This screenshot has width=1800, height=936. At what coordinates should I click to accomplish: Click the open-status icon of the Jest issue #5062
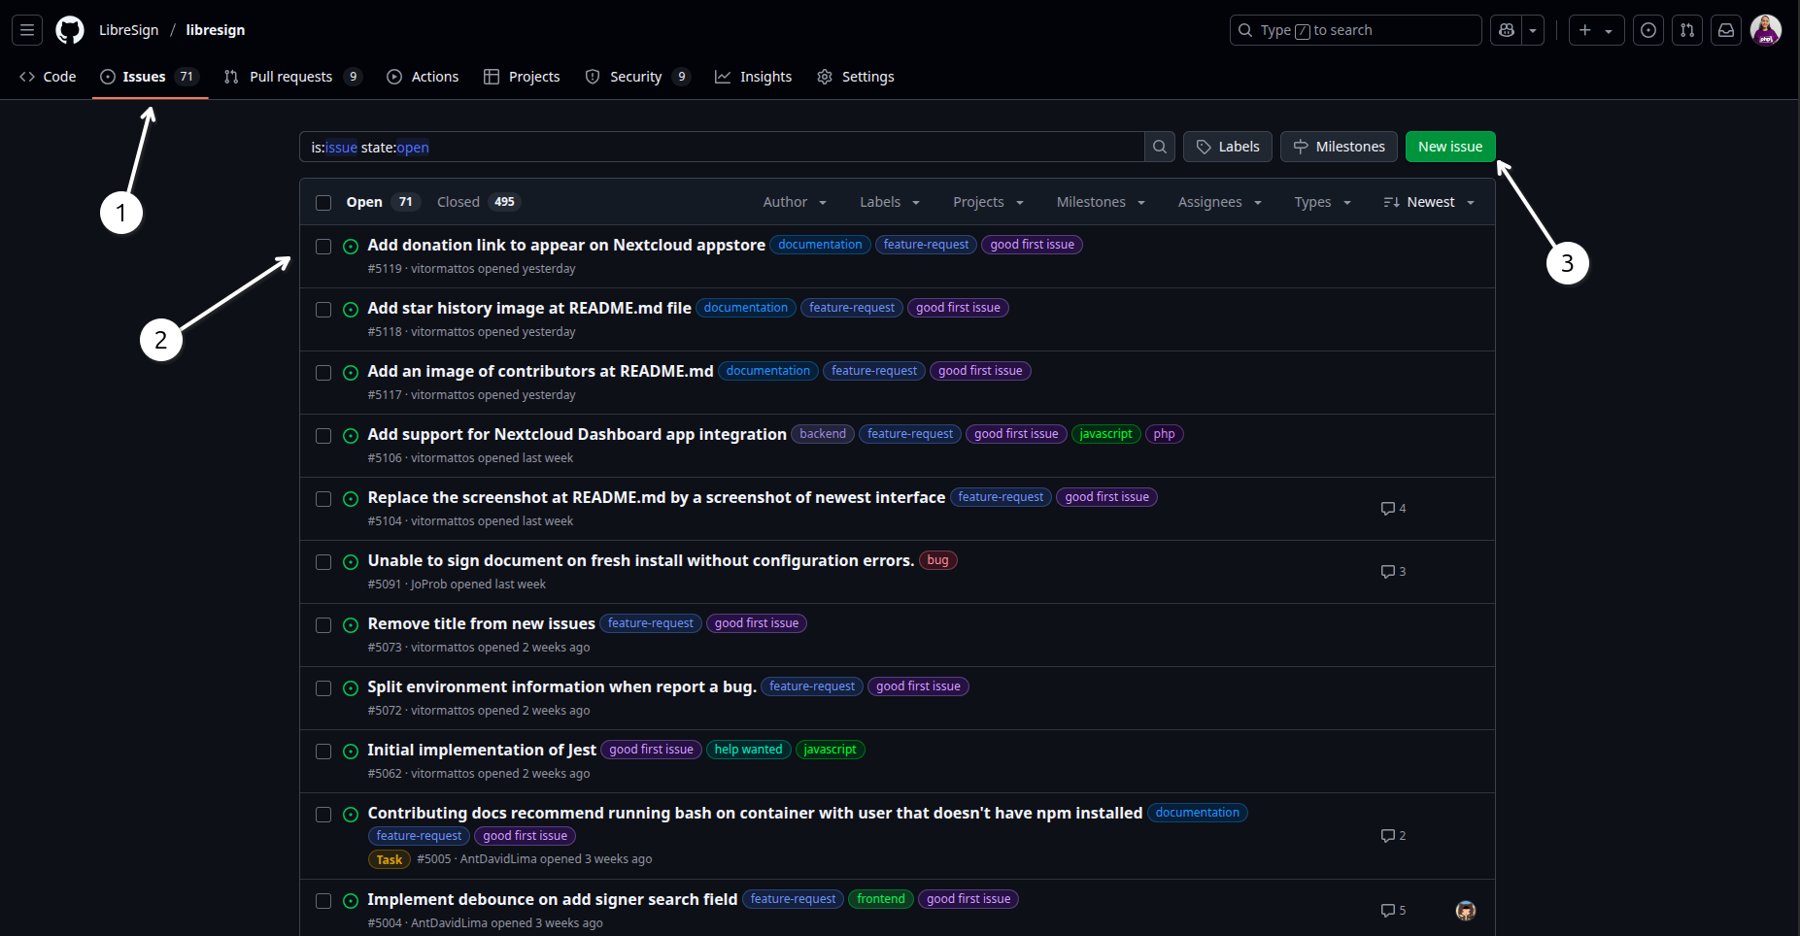tap(351, 752)
